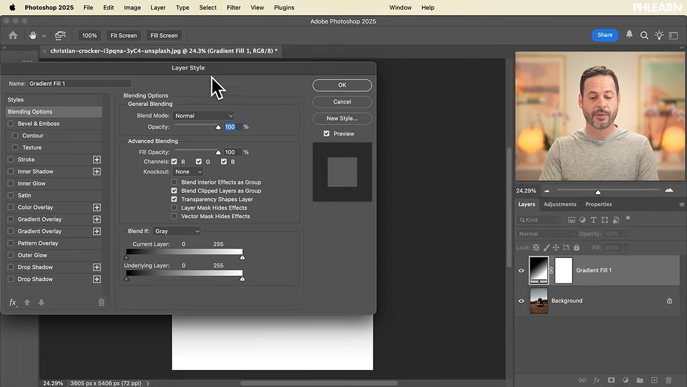Filter layers by pixel layers icon
This screenshot has width=687, height=387.
pyautogui.click(x=571, y=220)
